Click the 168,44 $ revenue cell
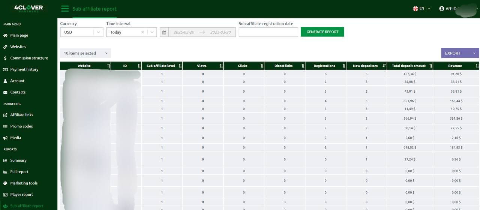Viewport: 480px width, 210px height. (x=456, y=101)
